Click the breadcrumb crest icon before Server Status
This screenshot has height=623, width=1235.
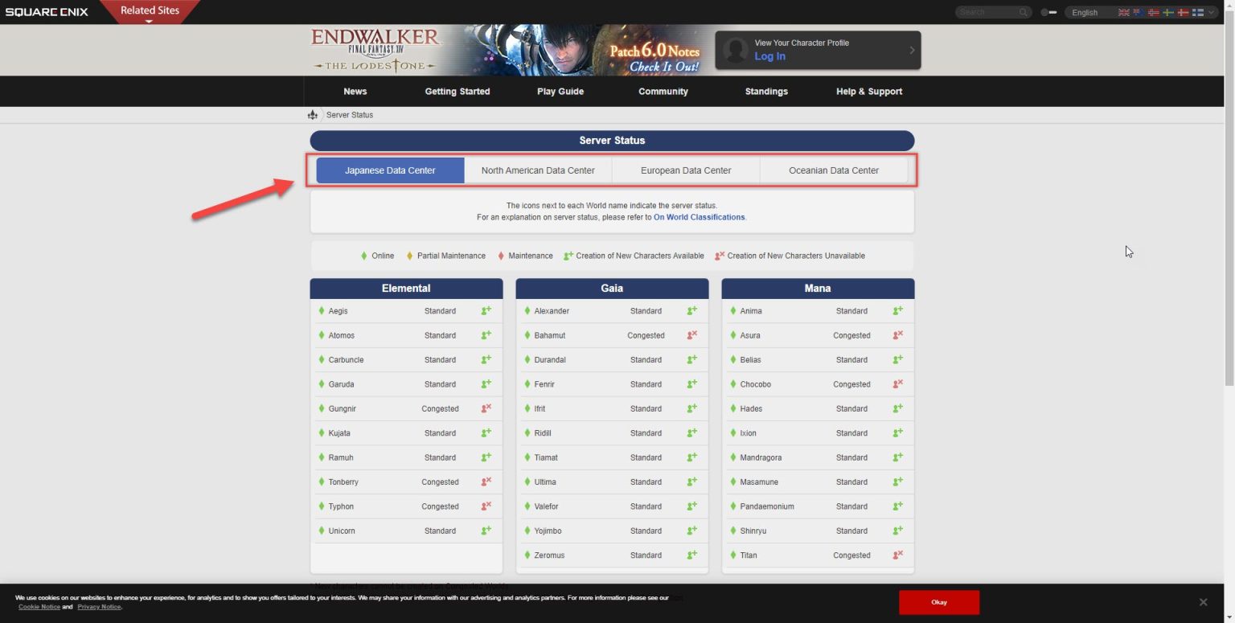tap(313, 114)
